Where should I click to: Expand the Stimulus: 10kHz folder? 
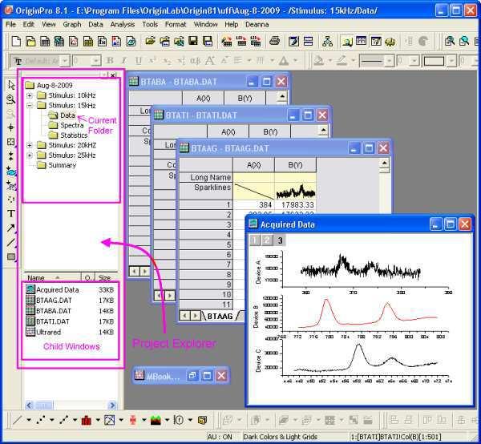pyautogui.click(x=30, y=95)
